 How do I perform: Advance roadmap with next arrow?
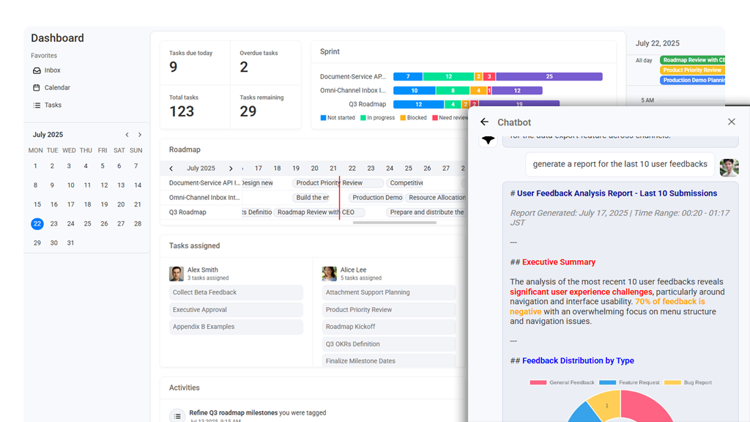(231, 169)
